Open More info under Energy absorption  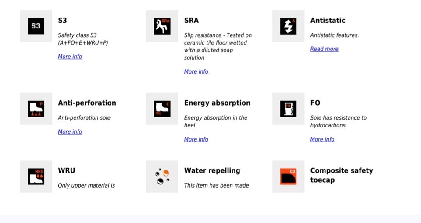click(196, 139)
